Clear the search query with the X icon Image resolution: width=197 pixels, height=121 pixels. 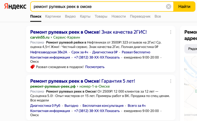coord(168,7)
